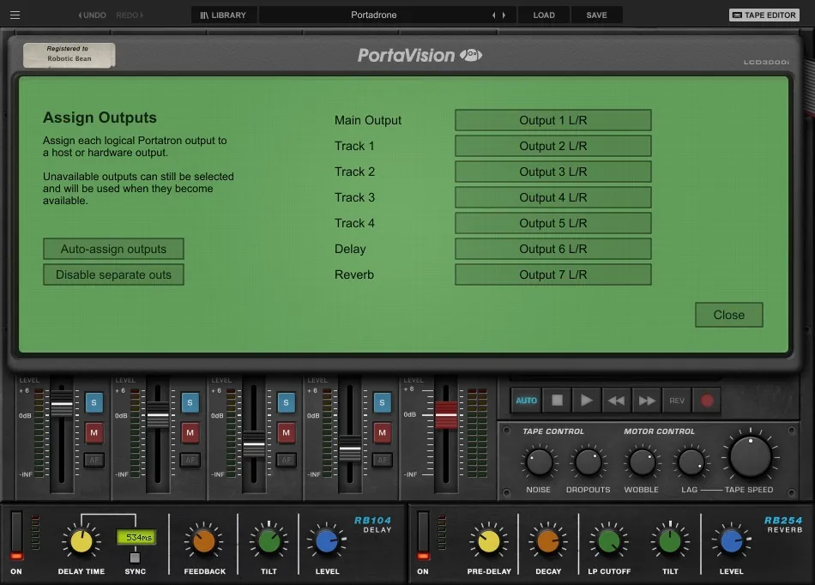Click the Lag knob
Image resolution: width=815 pixels, height=585 pixels.
coord(691,463)
